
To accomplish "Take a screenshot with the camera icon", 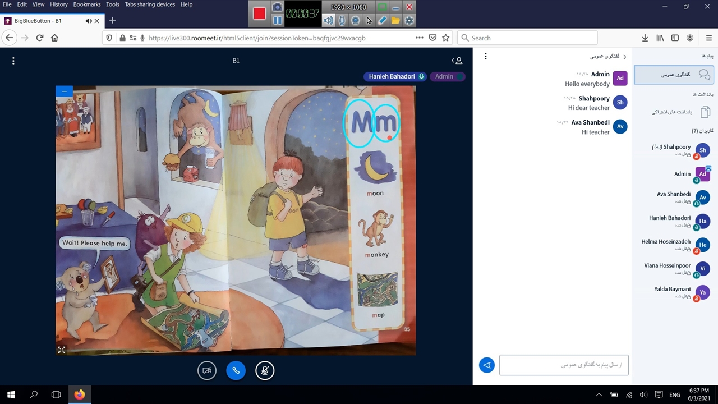I will [278, 7].
